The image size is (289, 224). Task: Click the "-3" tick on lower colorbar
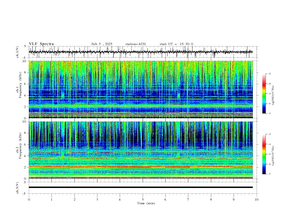pyautogui.click(x=269, y=134)
